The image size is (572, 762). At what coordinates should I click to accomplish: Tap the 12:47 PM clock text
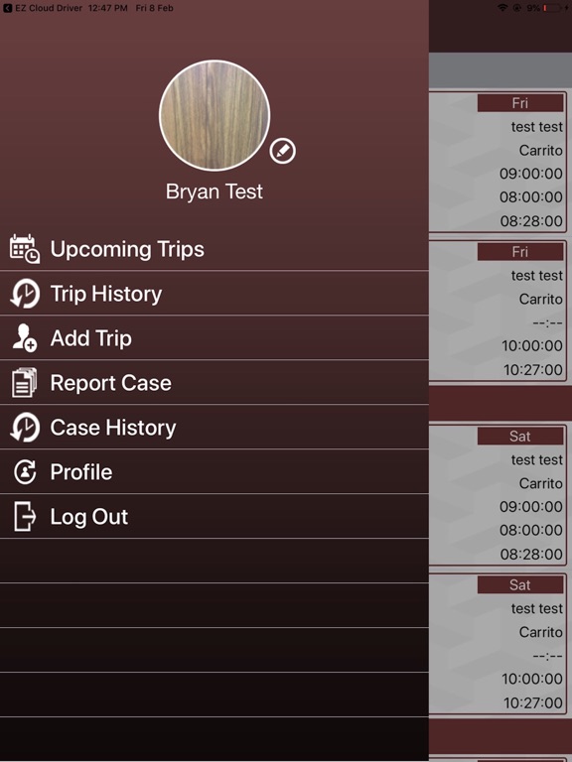[x=108, y=8]
